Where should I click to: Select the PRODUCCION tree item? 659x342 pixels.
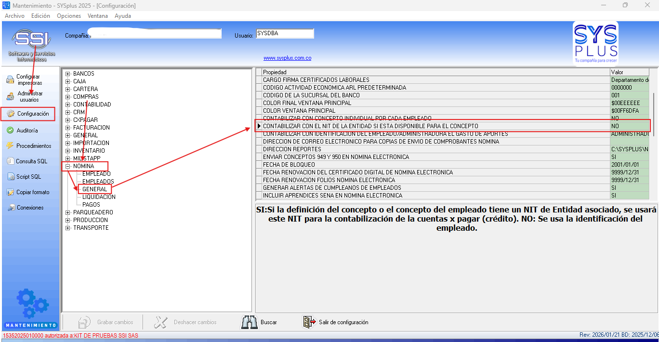[x=91, y=220]
